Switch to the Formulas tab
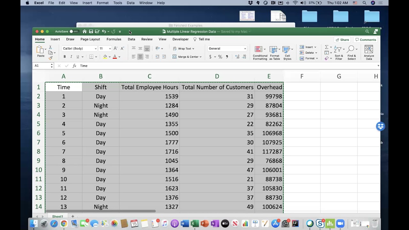This screenshot has height=230, width=409. (x=114, y=39)
